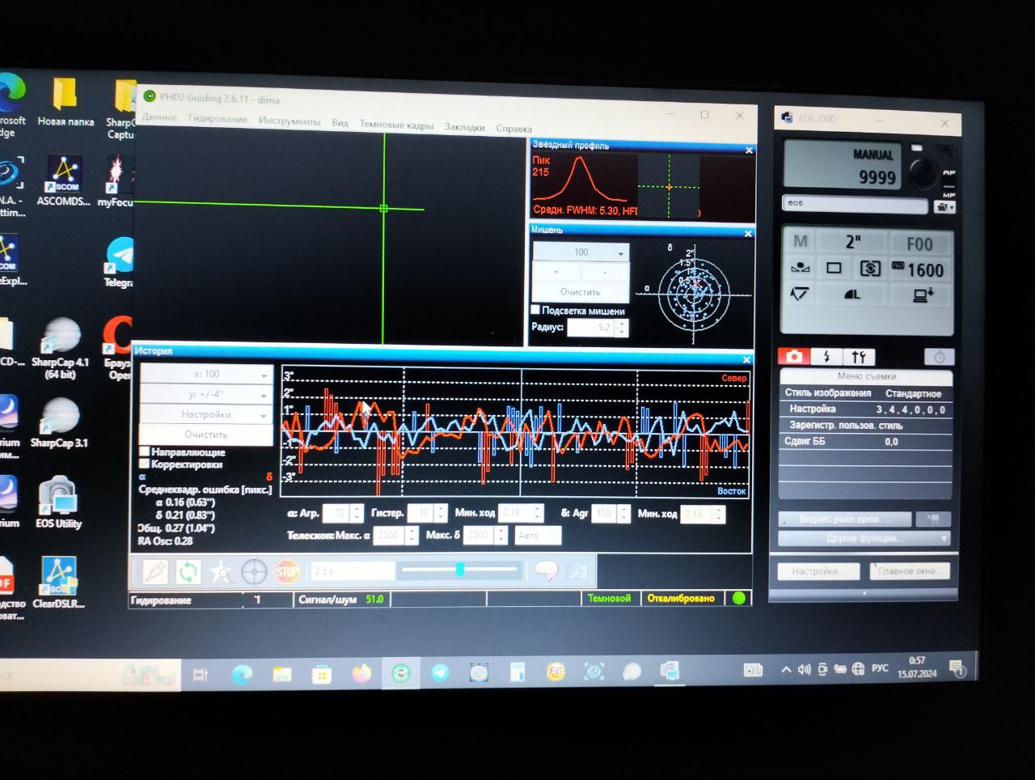Open the flash settings tab icon
This screenshot has height=780, width=1035.
click(826, 357)
